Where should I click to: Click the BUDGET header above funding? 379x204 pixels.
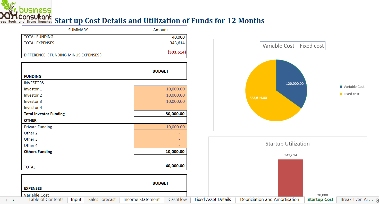click(x=161, y=71)
